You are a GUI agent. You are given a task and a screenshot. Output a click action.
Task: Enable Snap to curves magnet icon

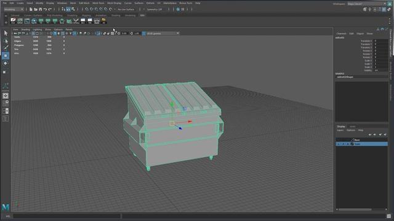[x=92, y=9]
